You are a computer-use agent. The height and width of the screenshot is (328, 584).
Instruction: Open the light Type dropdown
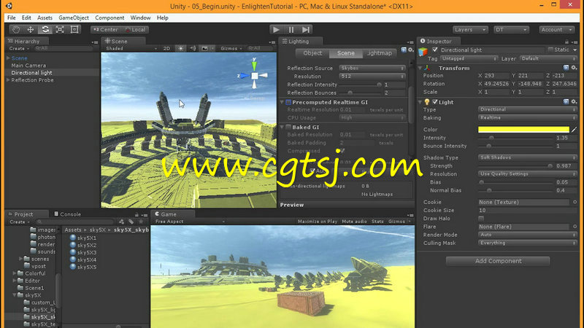click(527, 110)
